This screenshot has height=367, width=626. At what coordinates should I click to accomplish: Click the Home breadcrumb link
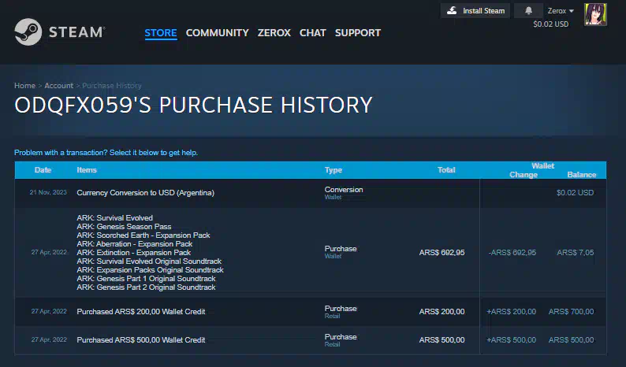[x=24, y=85]
